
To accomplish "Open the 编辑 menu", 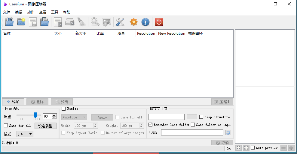I will 19,12.
